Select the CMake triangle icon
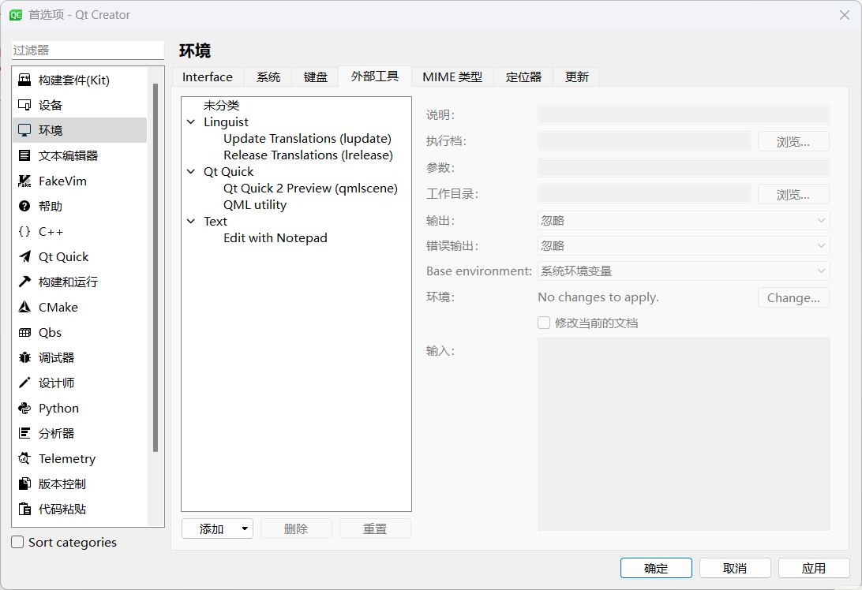 [24, 307]
